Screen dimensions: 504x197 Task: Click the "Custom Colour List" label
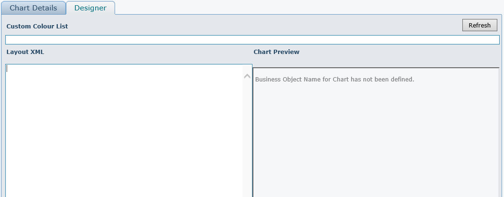pos(37,27)
